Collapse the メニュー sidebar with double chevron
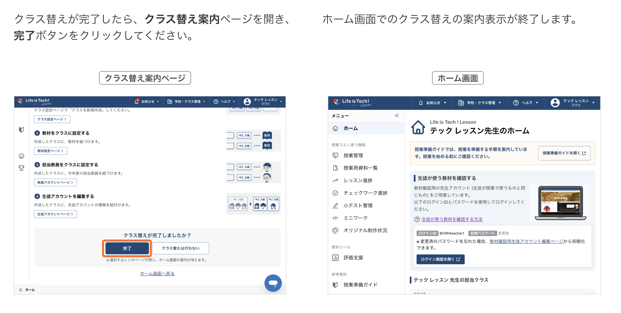621x313 pixels. coord(397,115)
